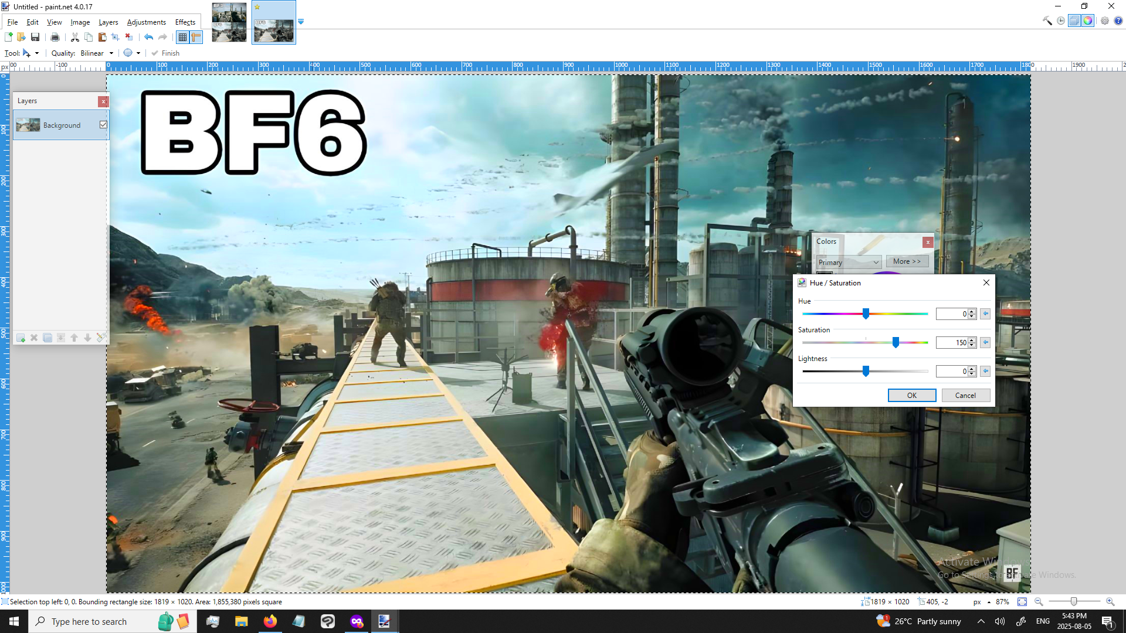This screenshot has width=1126, height=633.
Task: Click Cancel in Hue / Saturation dialog
Action: coord(965,396)
